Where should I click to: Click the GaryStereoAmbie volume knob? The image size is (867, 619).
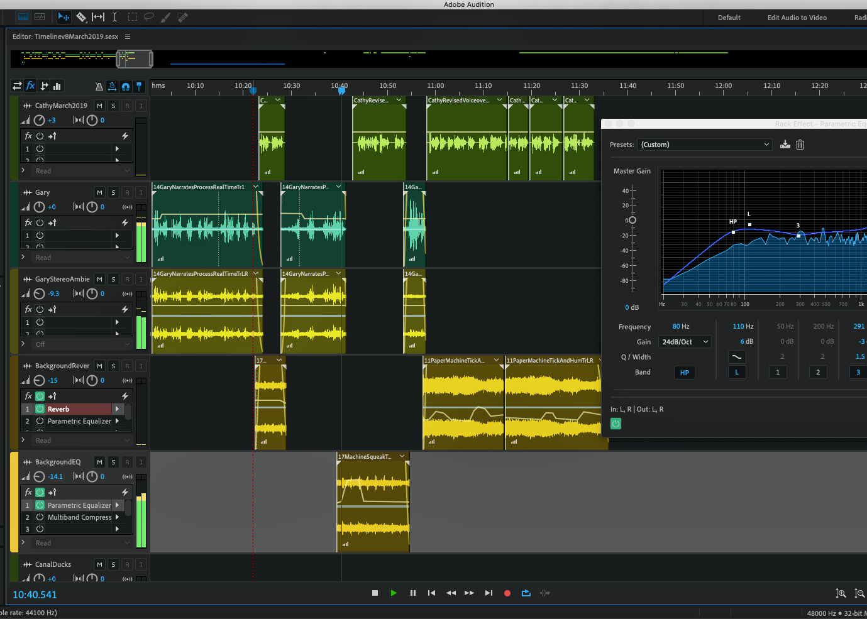coord(40,293)
